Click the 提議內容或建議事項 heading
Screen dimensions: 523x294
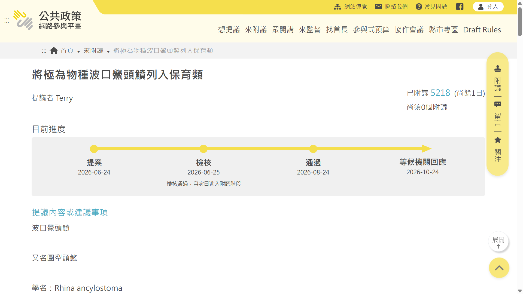point(70,212)
